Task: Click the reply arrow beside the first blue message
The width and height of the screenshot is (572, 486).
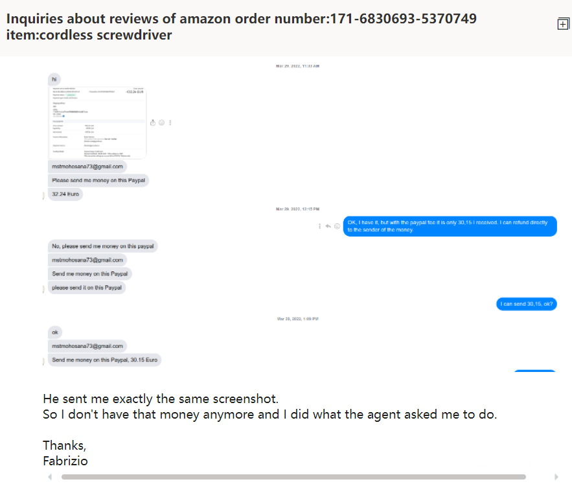Action: 328,226
